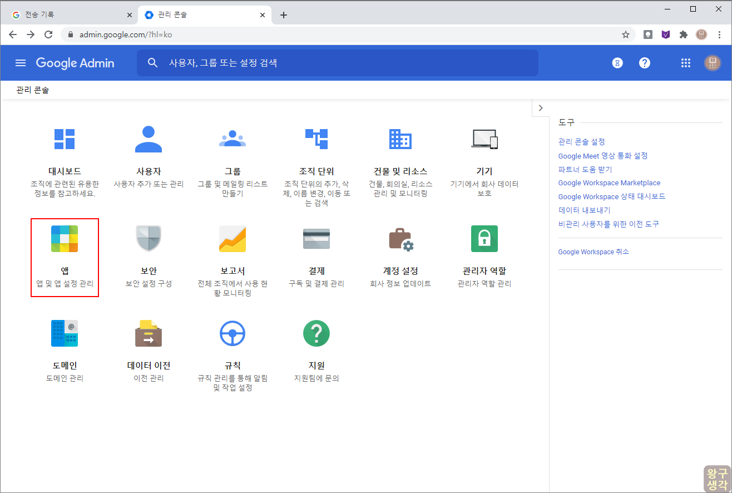The image size is (732, 493).
Task: Open the 사용자 users icon
Action: [x=149, y=139]
